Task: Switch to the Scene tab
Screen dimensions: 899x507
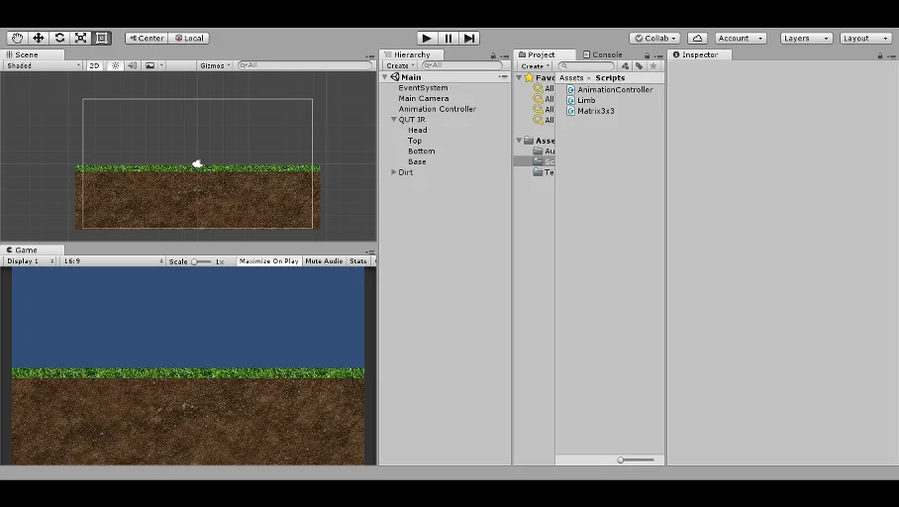Action: tap(33, 54)
